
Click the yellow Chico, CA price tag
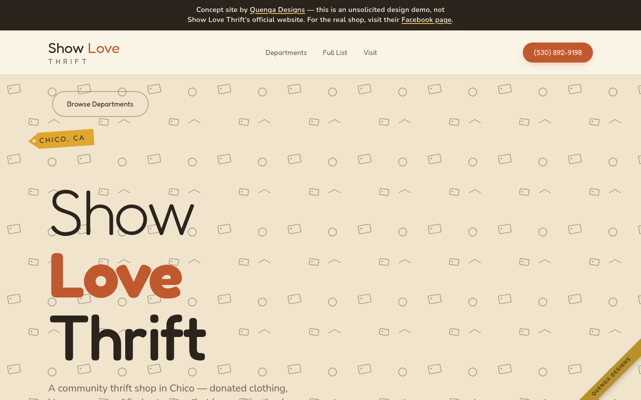(x=62, y=139)
